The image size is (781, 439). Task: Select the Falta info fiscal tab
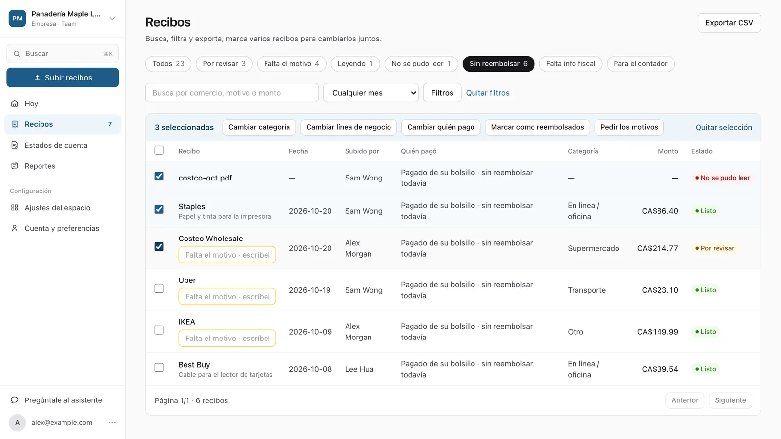(x=571, y=64)
